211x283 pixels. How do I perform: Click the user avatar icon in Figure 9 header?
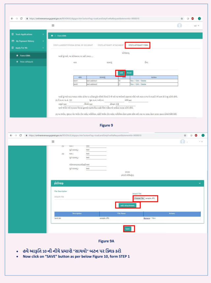pyautogui.click(x=179, y=25)
